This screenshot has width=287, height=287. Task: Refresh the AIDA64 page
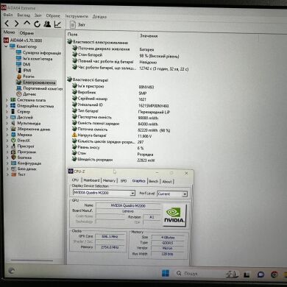click(37, 24)
